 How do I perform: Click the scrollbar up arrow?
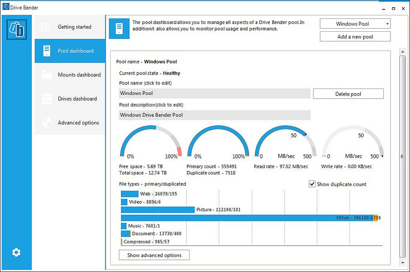(403, 52)
